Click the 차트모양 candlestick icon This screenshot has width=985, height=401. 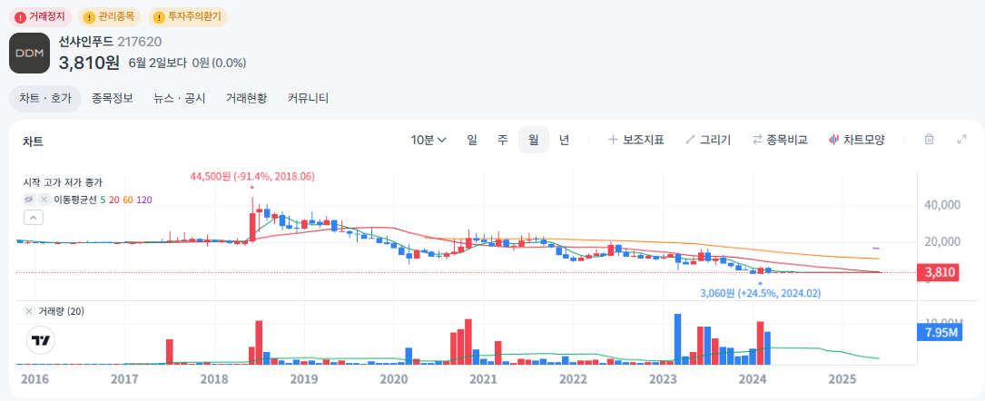[x=834, y=140]
